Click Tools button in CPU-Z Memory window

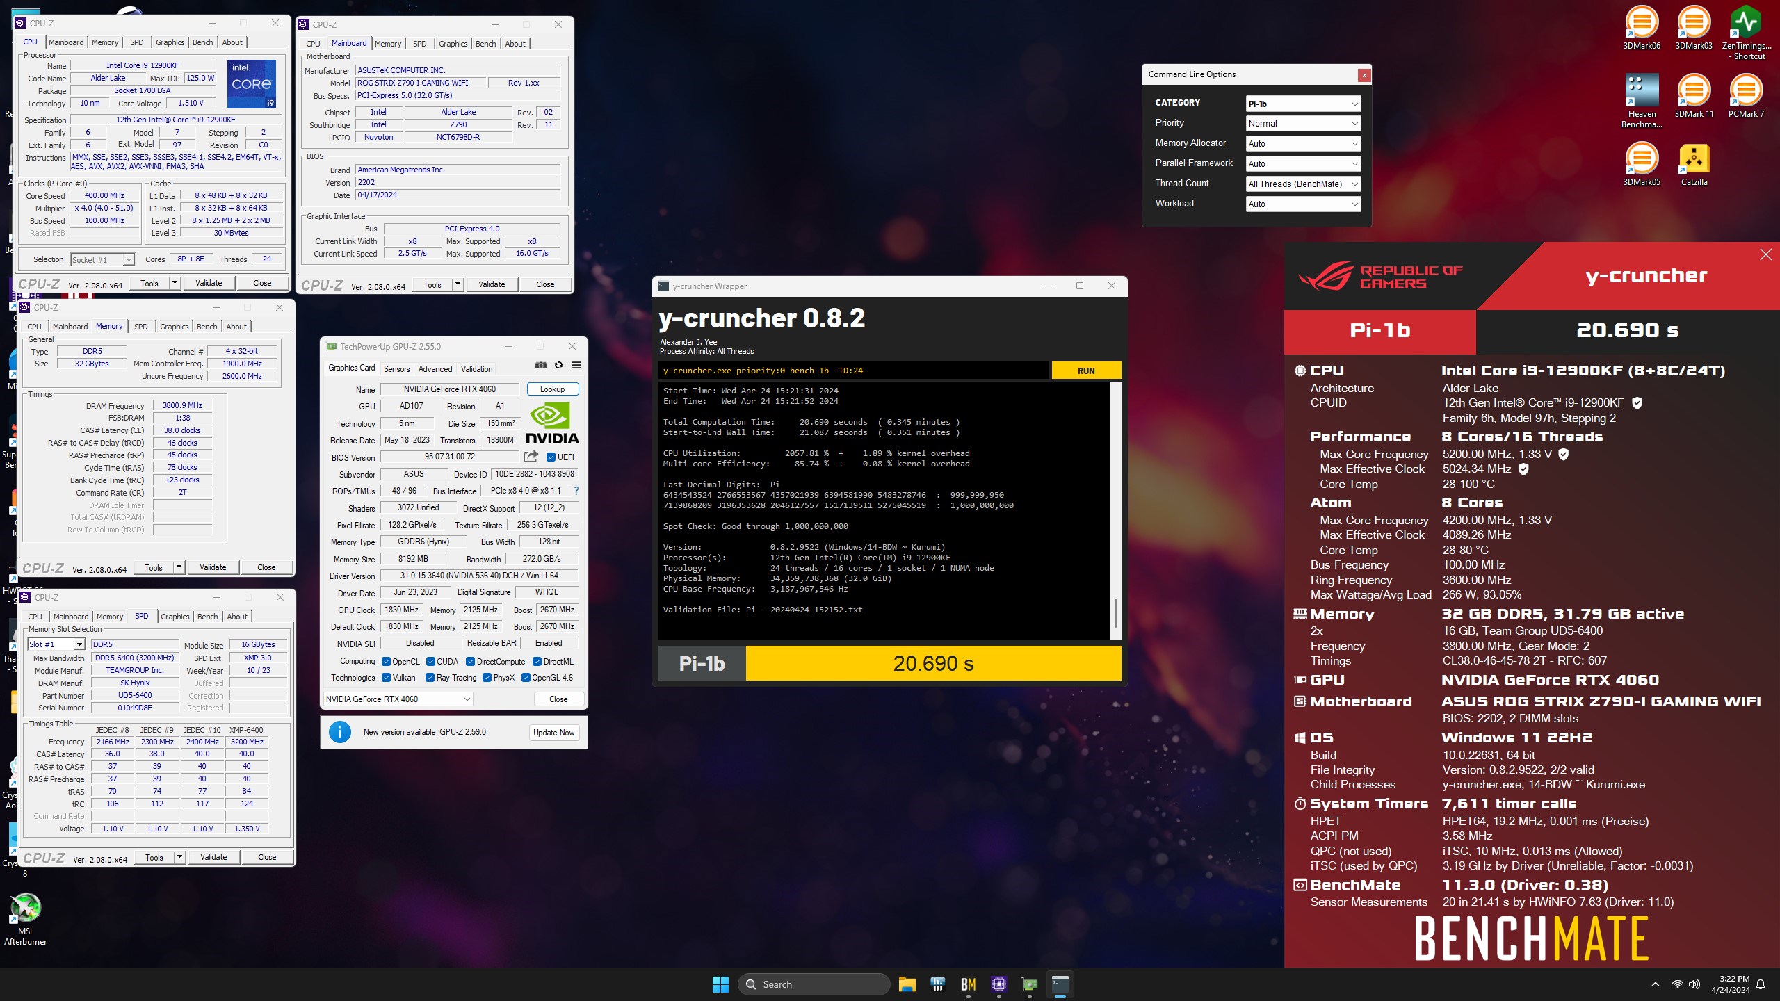click(153, 567)
